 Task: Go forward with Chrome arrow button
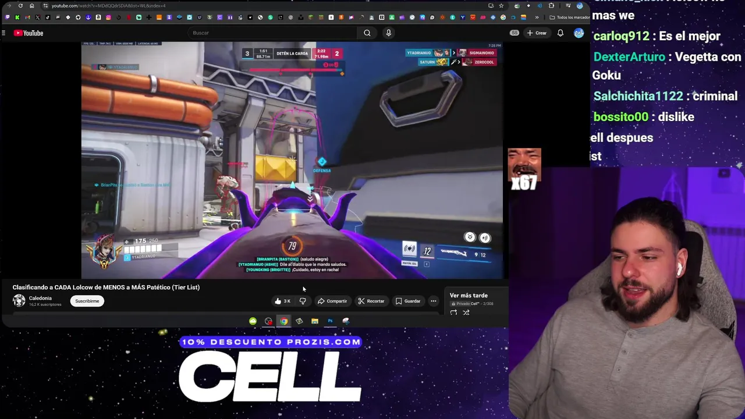(x=9, y=6)
